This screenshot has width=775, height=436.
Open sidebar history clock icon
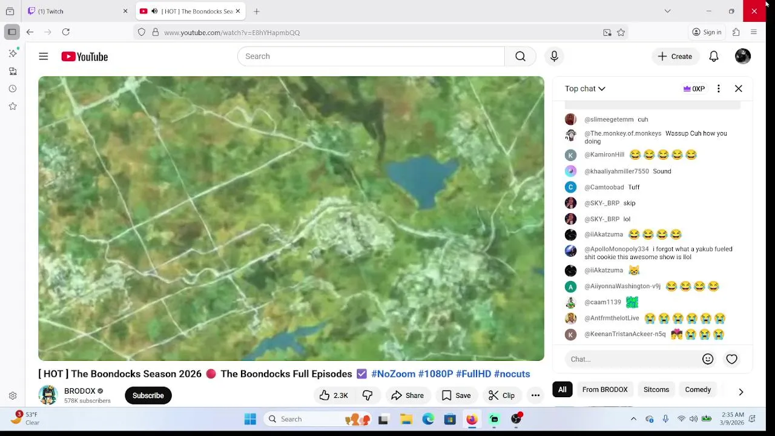pyautogui.click(x=12, y=88)
